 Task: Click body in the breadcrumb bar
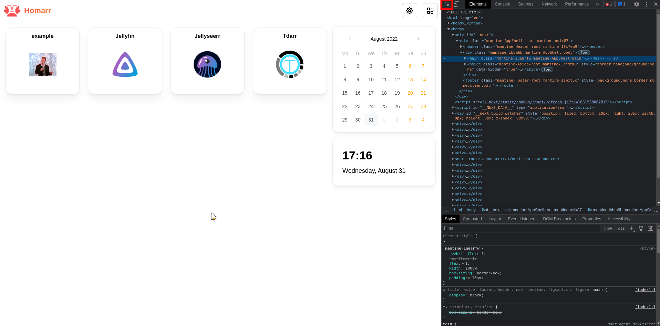click(x=471, y=210)
